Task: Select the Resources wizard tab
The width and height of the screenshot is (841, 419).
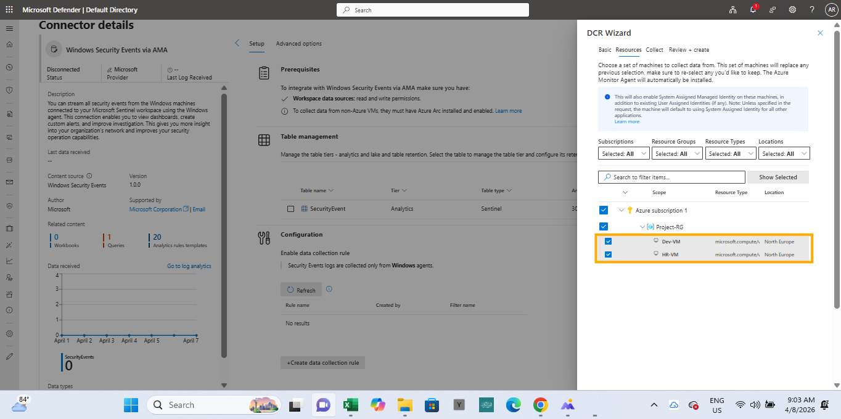Action: click(x=629, y=50)
